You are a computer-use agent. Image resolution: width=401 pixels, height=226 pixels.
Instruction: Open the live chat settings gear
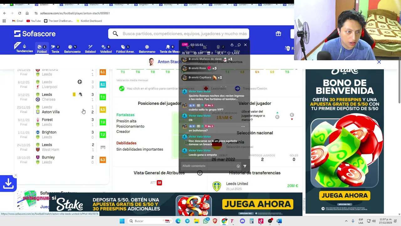(x=239, y=45)
